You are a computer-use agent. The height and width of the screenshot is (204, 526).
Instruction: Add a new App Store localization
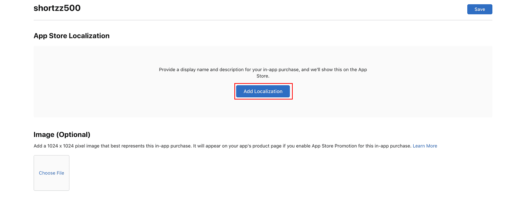(x=263, y=91)
